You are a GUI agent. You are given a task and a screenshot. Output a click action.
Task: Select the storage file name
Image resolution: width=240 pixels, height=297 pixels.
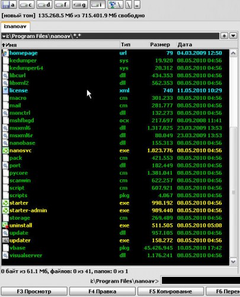click(x=20, y=218)
